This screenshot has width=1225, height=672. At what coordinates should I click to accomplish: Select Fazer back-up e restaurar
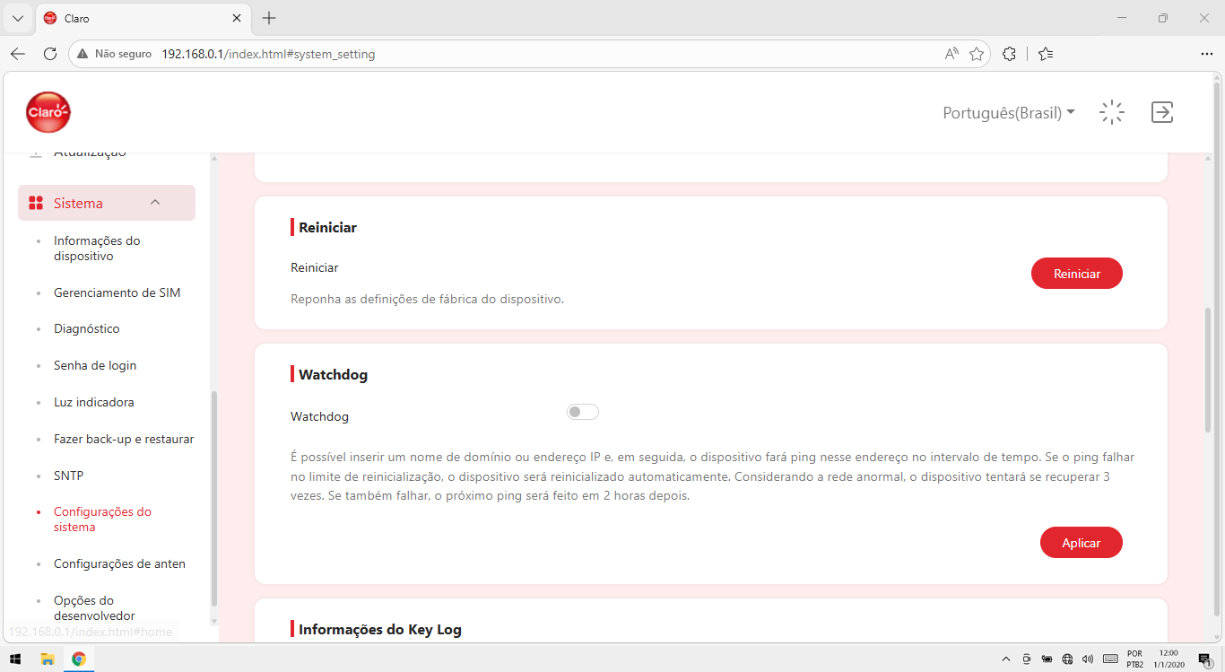pyautogui.click(x=124, y=439)
